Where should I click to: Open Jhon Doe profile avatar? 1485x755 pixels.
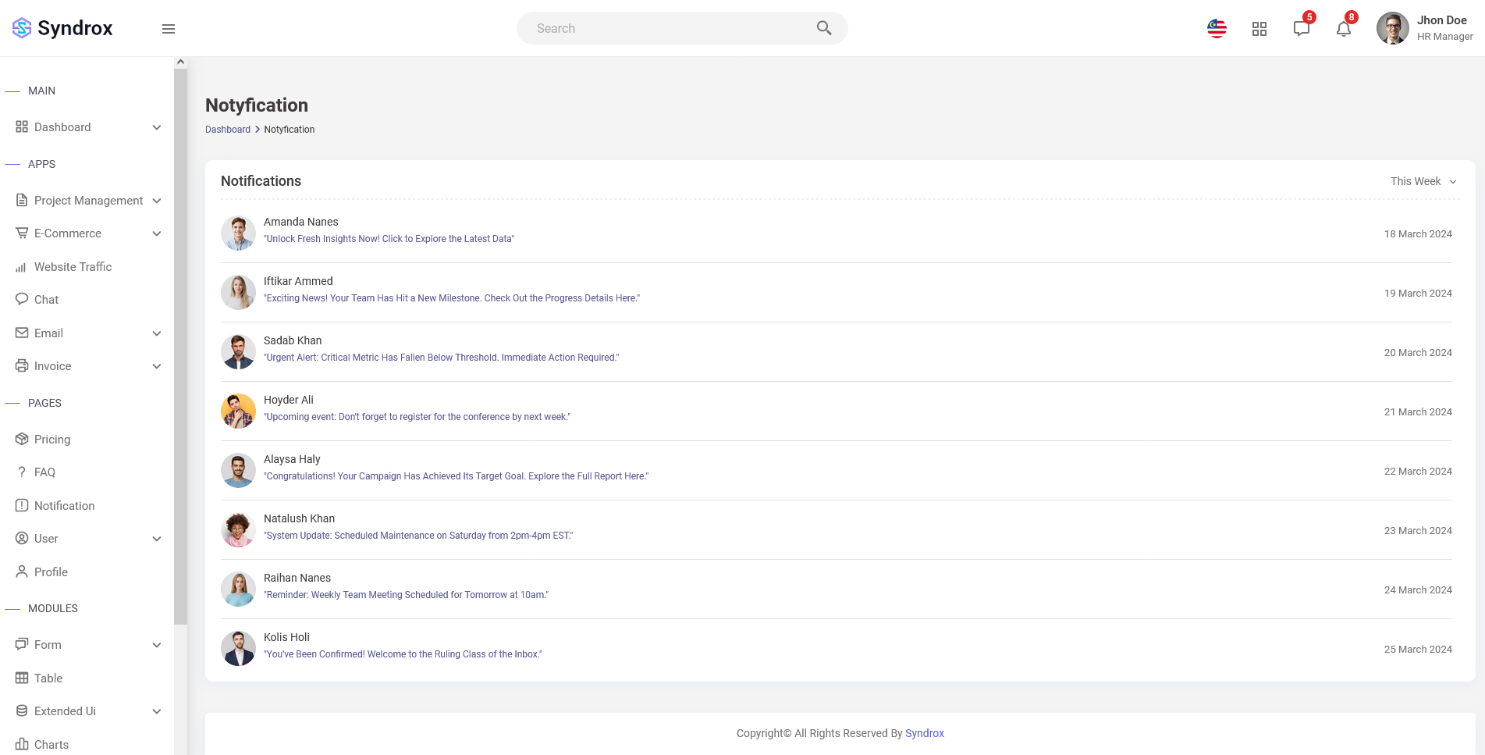pos(1392,28)
